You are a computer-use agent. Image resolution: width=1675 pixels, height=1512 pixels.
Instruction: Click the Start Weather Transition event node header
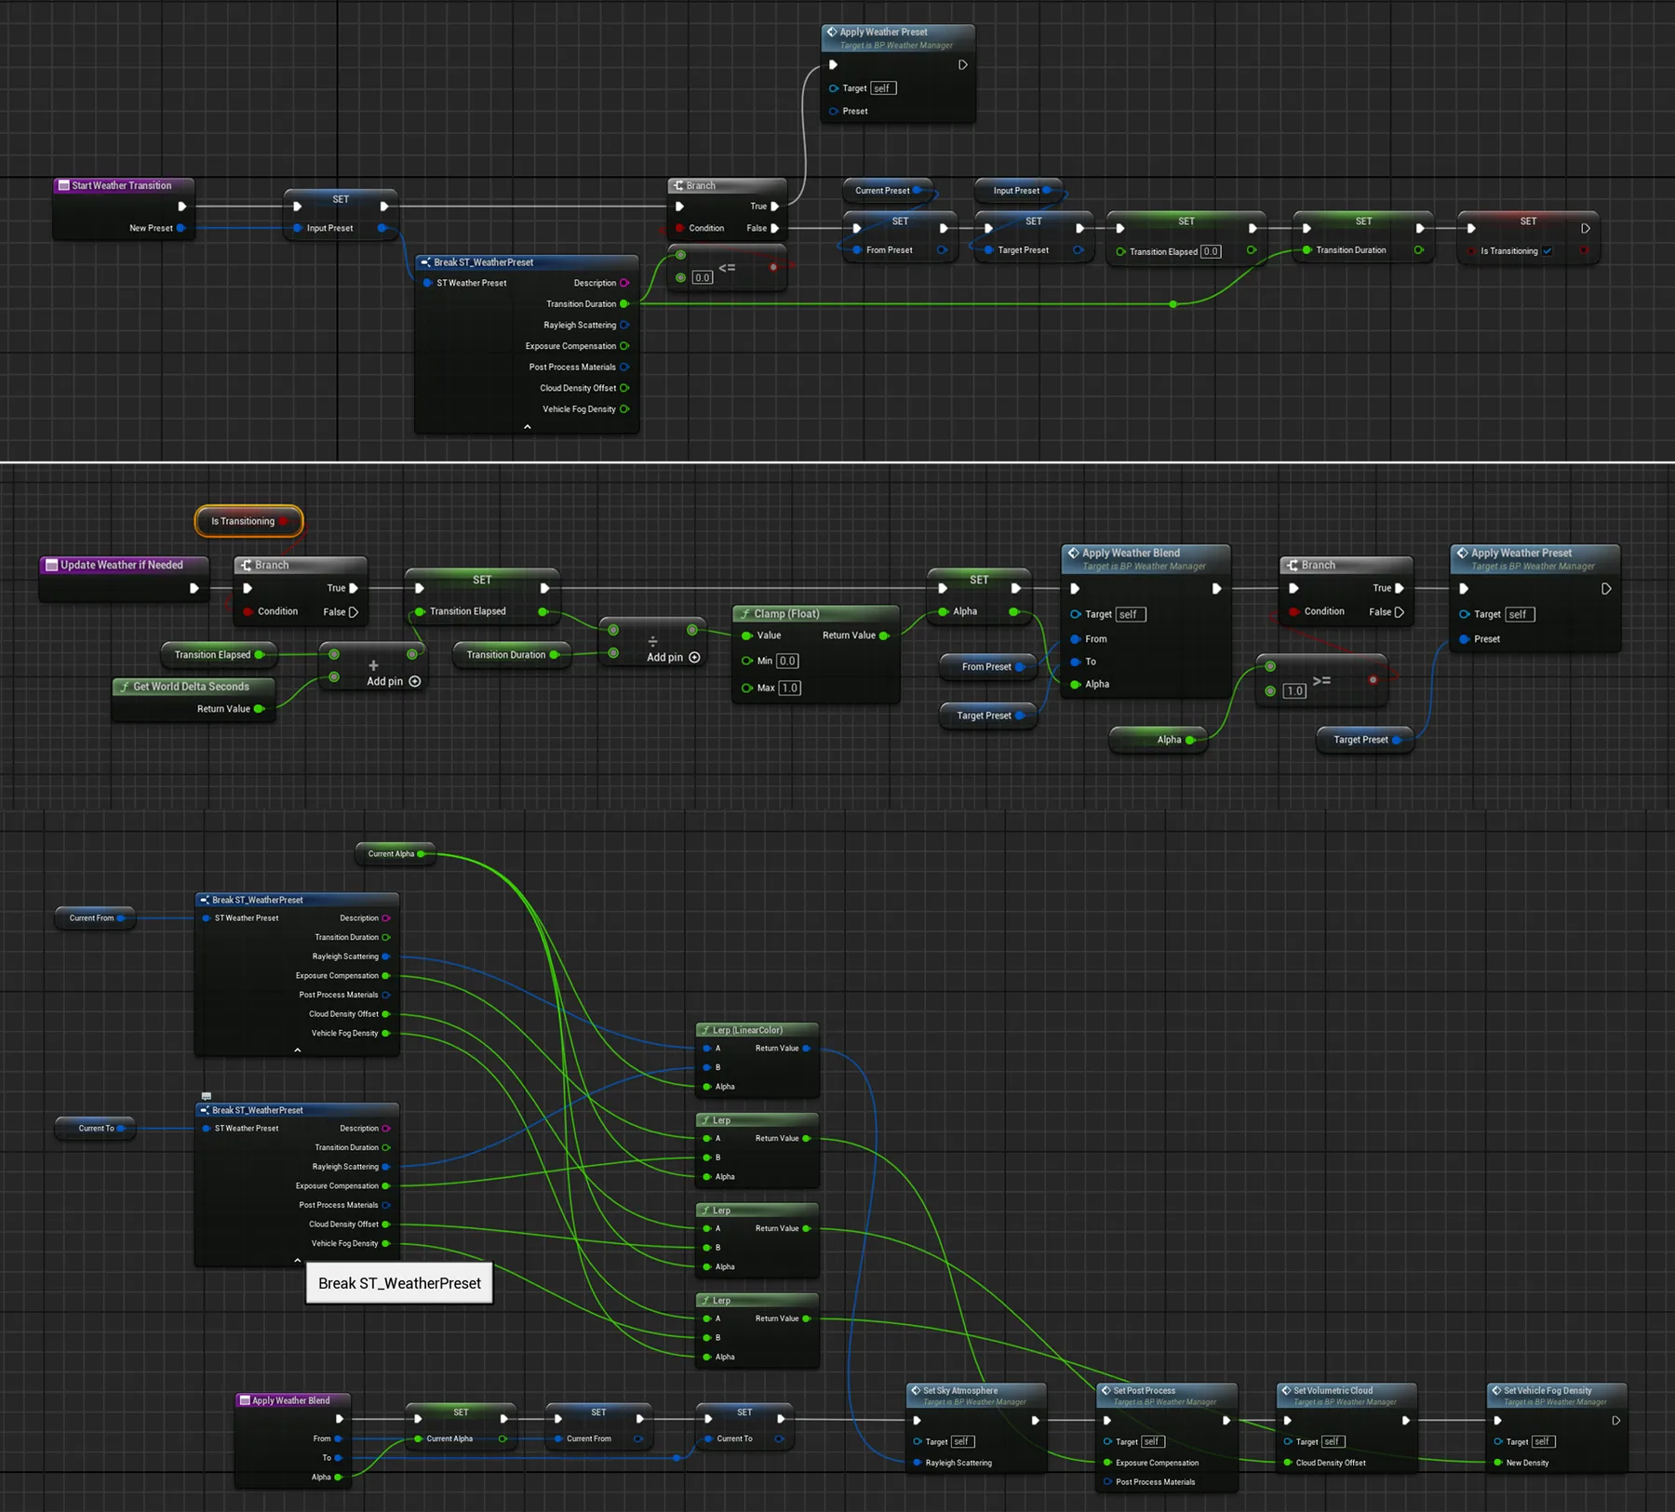click(x=123, y=185)
